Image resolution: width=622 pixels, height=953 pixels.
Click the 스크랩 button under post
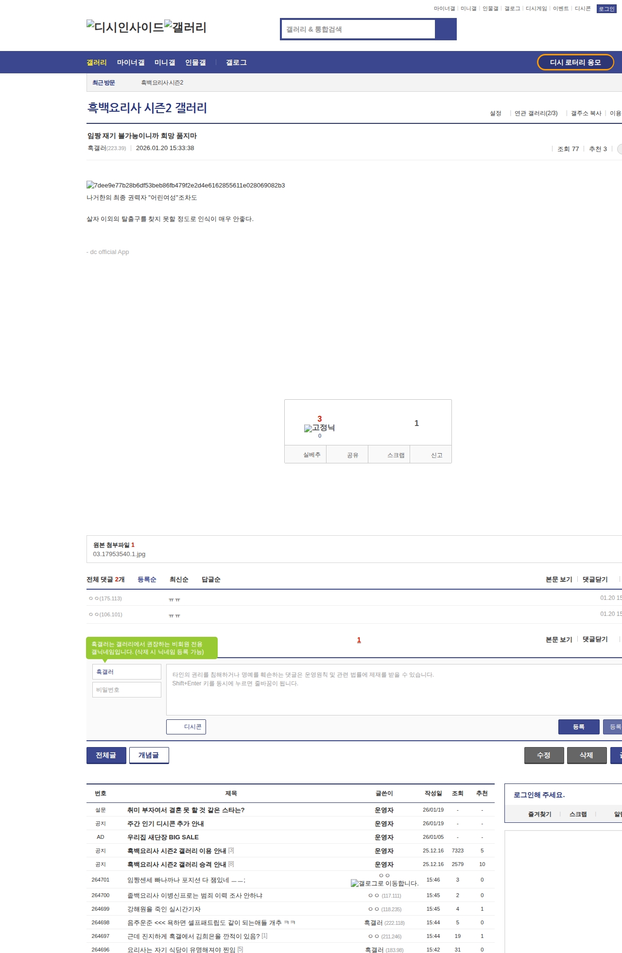pyautogui.click(x=389, y=455)
